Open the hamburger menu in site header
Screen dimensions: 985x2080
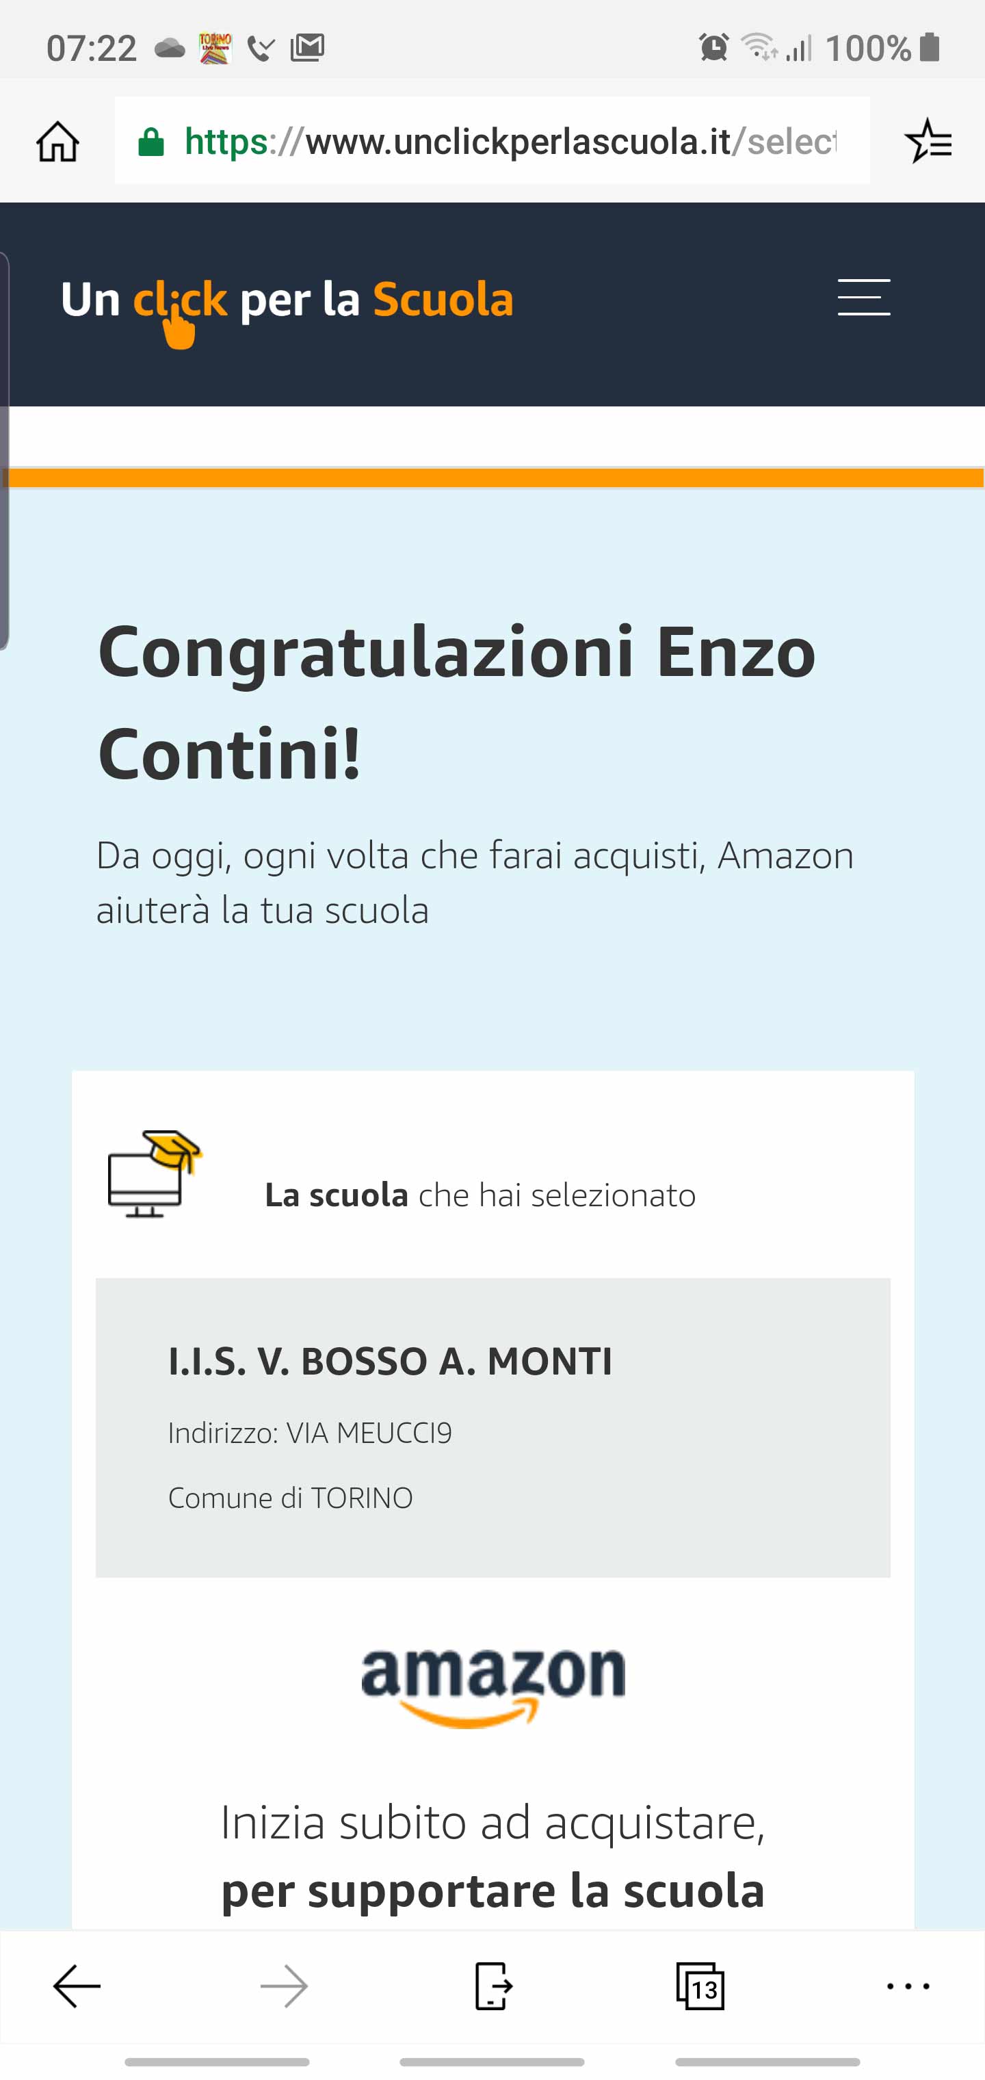pyautogui.click(x=863, y=297)
